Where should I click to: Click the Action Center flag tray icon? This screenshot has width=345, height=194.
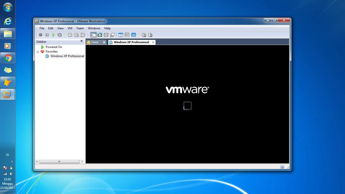pyautogui.click(x=5, y=168)
